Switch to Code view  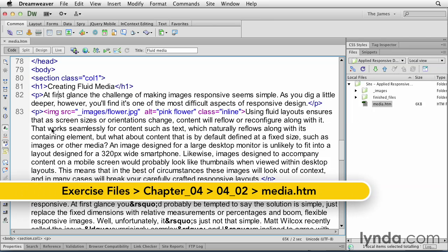tap(12, 50)
